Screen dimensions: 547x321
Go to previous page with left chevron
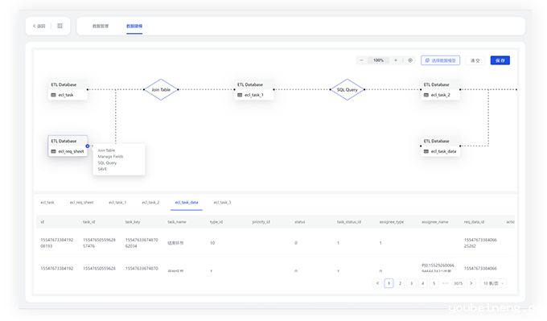point(377,283)
